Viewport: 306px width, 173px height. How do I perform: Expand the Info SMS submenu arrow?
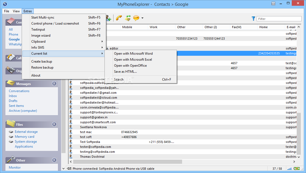102,48
